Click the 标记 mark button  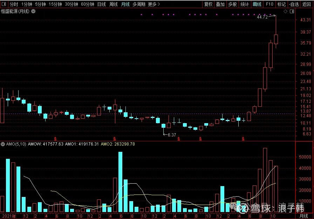tap(281, 4)
